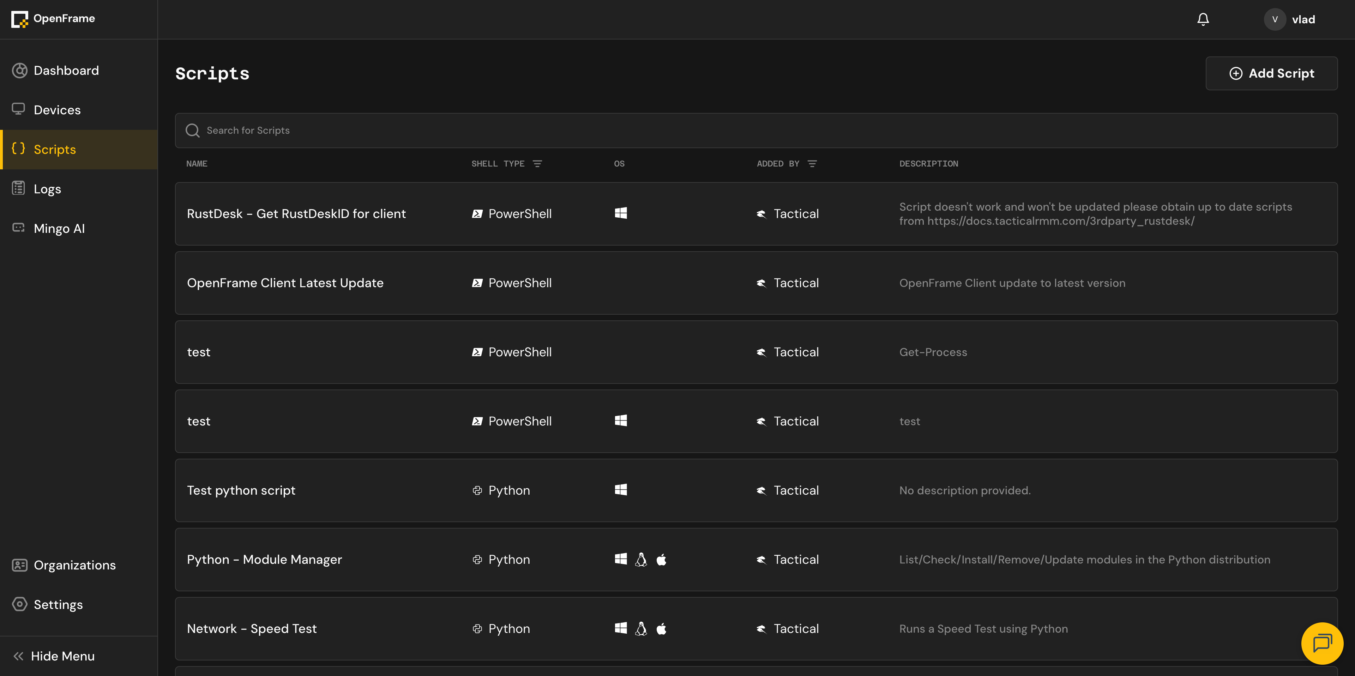Click the OpenFrame logo icon
Image resolution: width=1355 pixels, height=676 pixels.
(x=19, y=19)
